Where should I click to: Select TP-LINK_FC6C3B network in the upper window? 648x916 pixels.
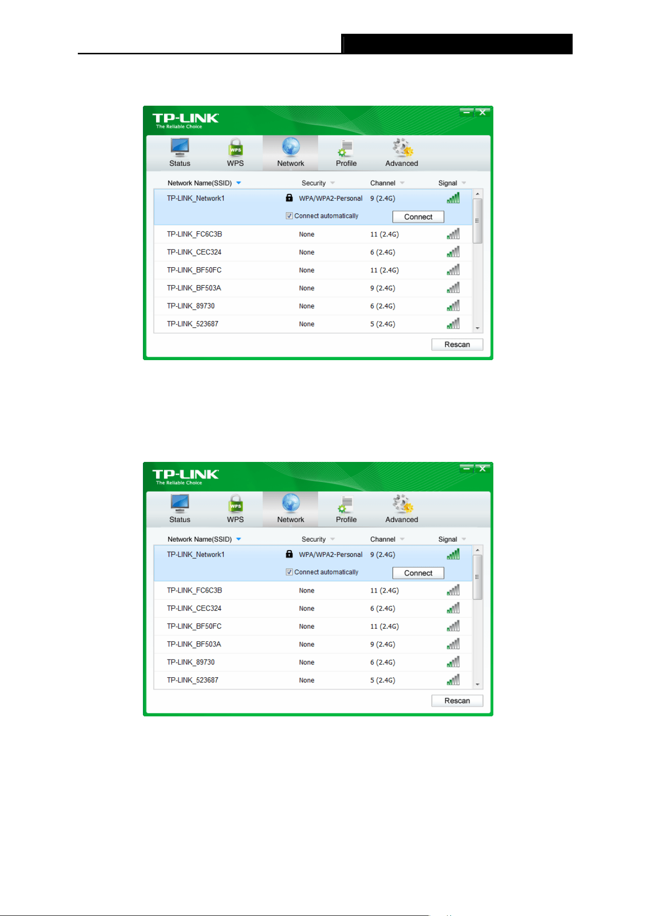click(x=313, y=234)
